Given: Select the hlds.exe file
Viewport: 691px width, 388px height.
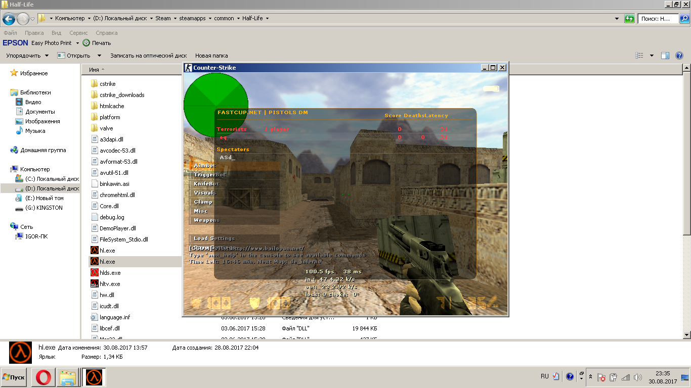Looking at the screenshot, I should (x=110, y=273).
